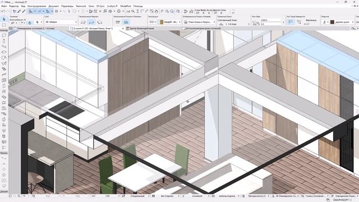Viewport: 359px width, 202px height.
Task: Select the Lamp tool in the toolbox
Action: pyautogui.click(x=4, y=131)
